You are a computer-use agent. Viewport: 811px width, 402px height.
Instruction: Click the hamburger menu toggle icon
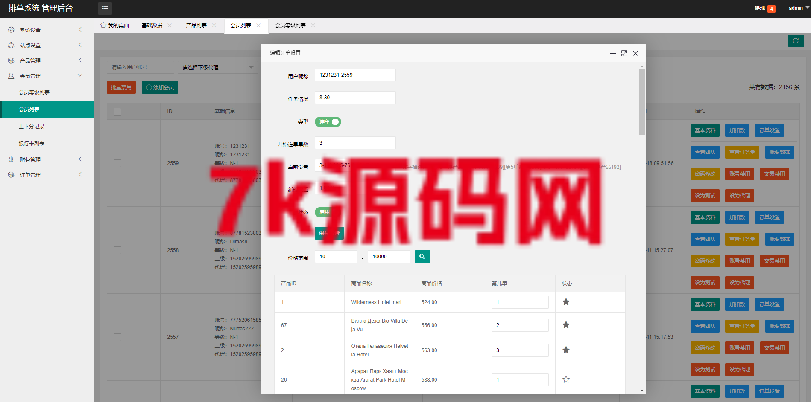(x=105, y=8)
